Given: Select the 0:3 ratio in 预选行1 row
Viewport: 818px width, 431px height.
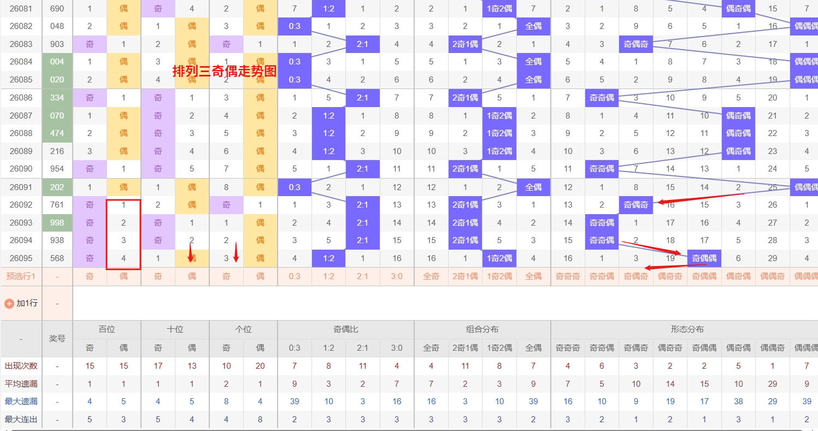Looking at the screenshot, I should pos(295,276).
